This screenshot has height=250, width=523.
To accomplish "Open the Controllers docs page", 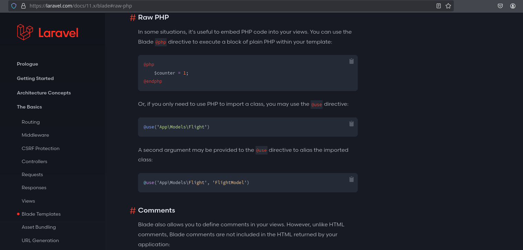I will [x=34, y=161].
